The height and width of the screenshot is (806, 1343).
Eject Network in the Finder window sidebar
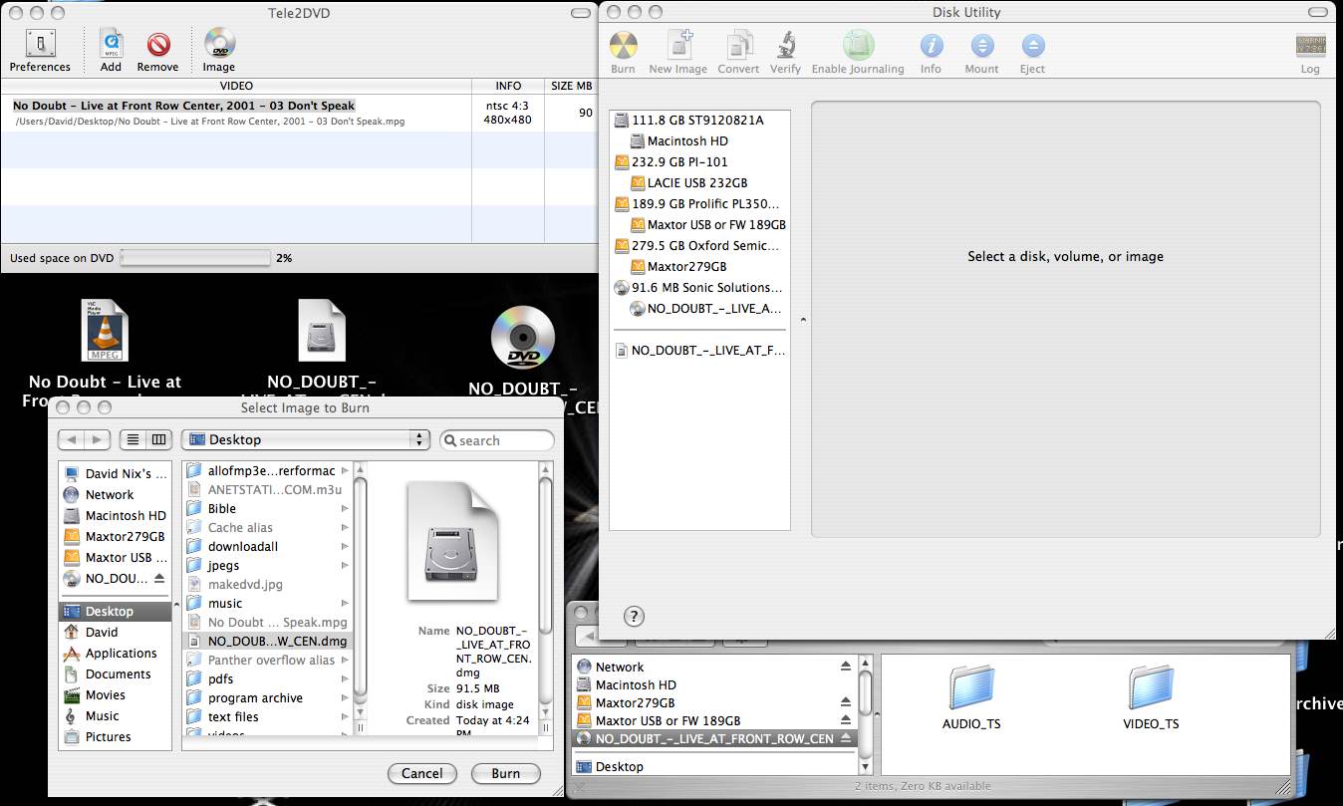pos(846,667)
